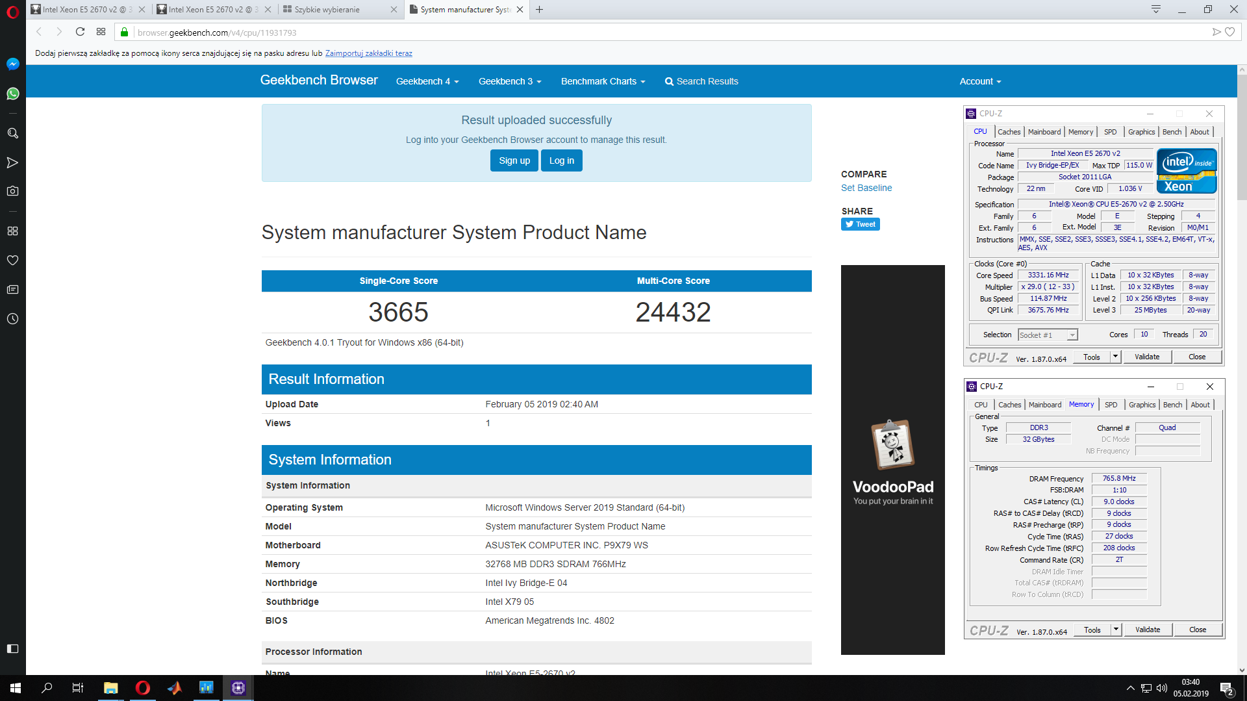Click the Sign up button
1247x701 pixels.
click(x=514, y=160)
